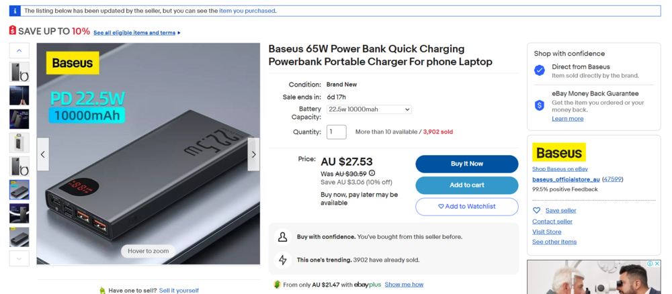
Task: Open Visit Store link
Action: (x=546, y=232)
